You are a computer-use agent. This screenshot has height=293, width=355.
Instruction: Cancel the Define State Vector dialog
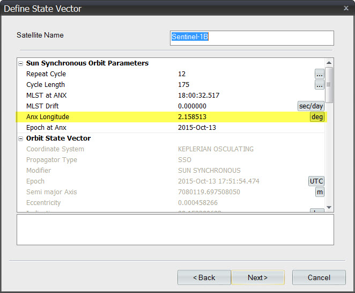(x=319, y=277)
